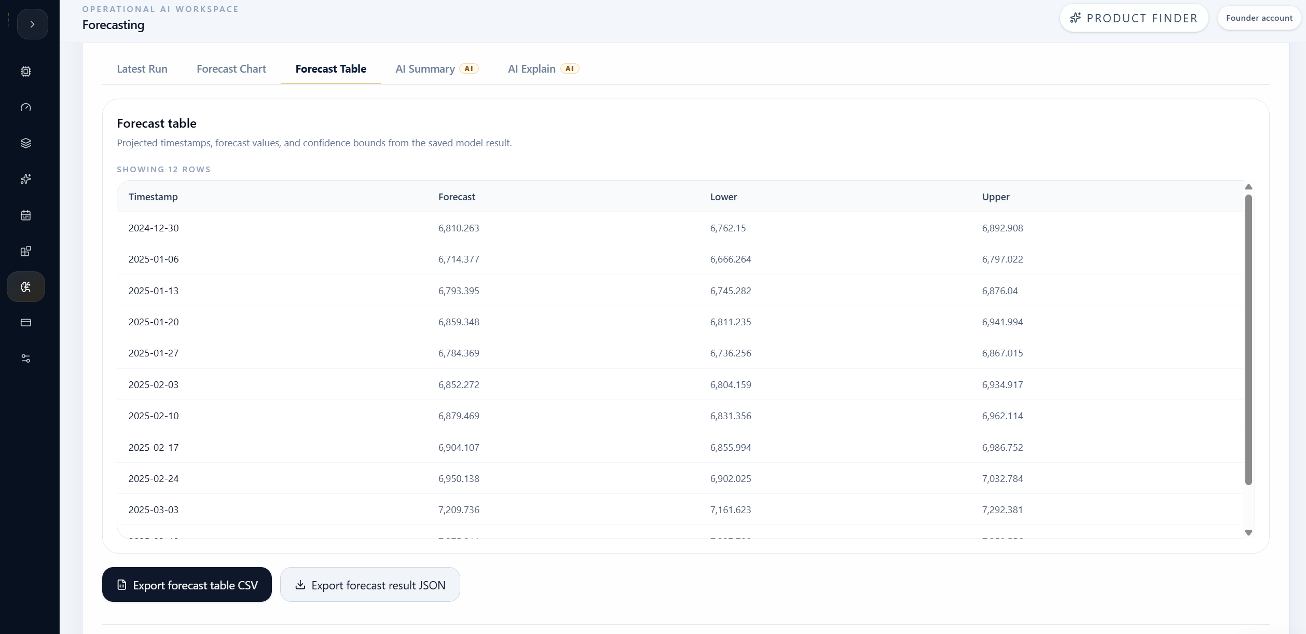Screen dimensions: 1306x634
Task: Click lower bound value 6,736.256
Action: click(731, 353)
